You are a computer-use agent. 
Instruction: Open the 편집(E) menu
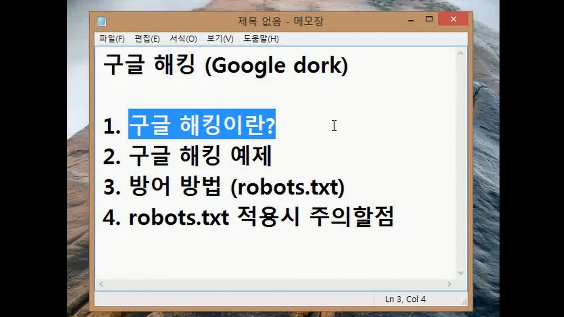coord(147,39)
